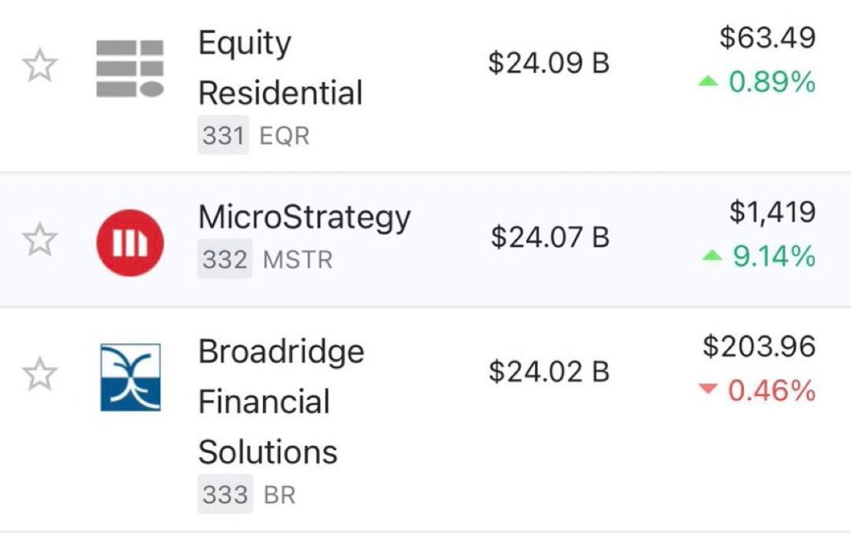Toggle the star next to MicroStrategy

(x=40, y=241)
